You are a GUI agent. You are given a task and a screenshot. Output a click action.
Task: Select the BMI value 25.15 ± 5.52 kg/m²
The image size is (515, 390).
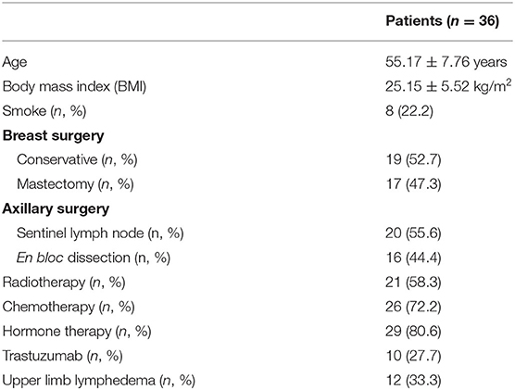(448, 86)
